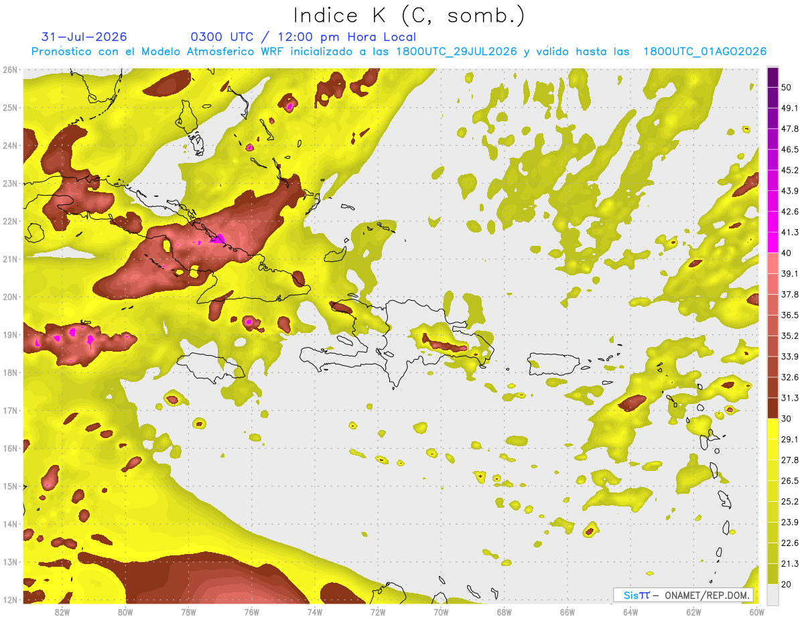Screen dimensions: 804x621
Task: Click the 64W longitude label
Action: [x=630, y=612]
